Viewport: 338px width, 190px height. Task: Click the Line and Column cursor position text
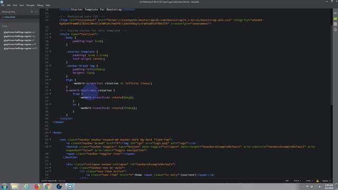click(49, 180)
